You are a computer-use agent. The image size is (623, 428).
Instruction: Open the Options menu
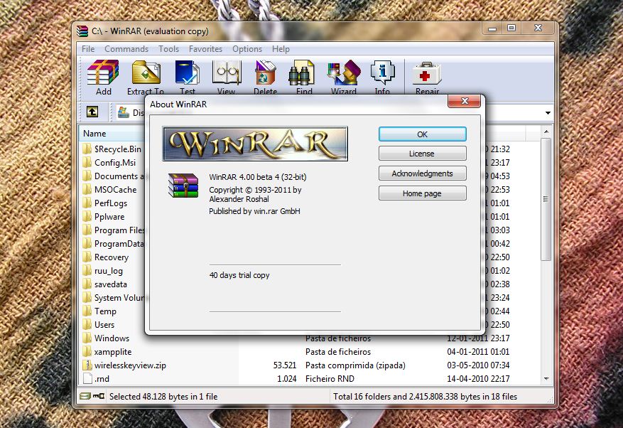pos(247,49)
